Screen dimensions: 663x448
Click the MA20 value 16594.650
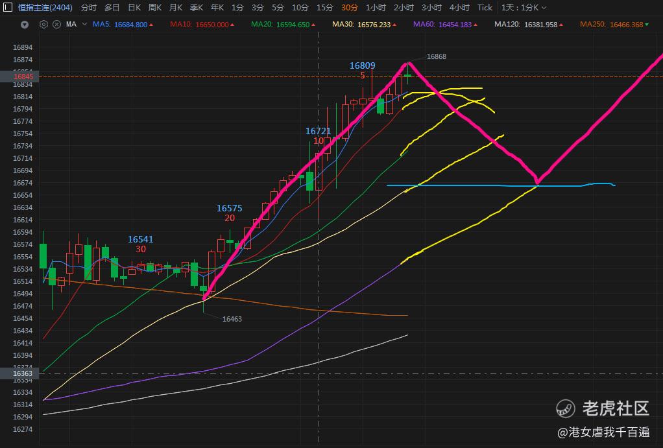pos(293,25)
